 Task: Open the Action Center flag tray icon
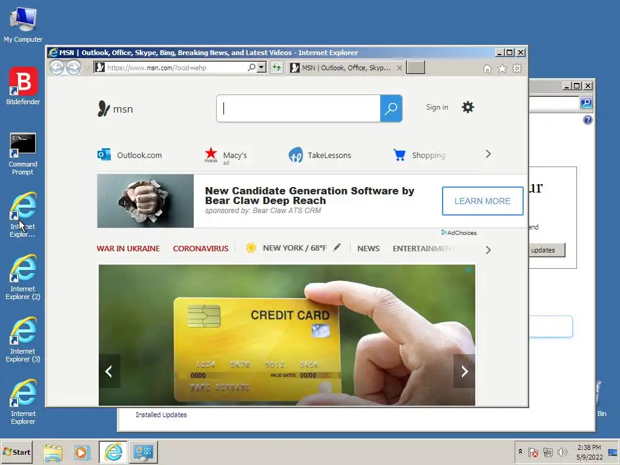533,452
